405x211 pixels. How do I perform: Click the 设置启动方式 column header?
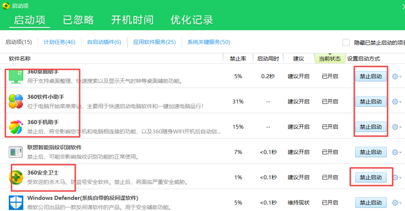point(363,59)
